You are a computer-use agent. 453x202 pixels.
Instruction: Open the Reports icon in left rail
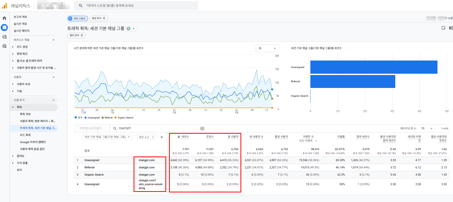pos(4,27)
